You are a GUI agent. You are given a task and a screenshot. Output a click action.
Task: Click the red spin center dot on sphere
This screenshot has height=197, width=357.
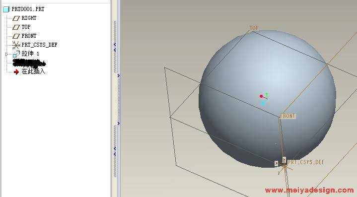click(x=261, y=96)
